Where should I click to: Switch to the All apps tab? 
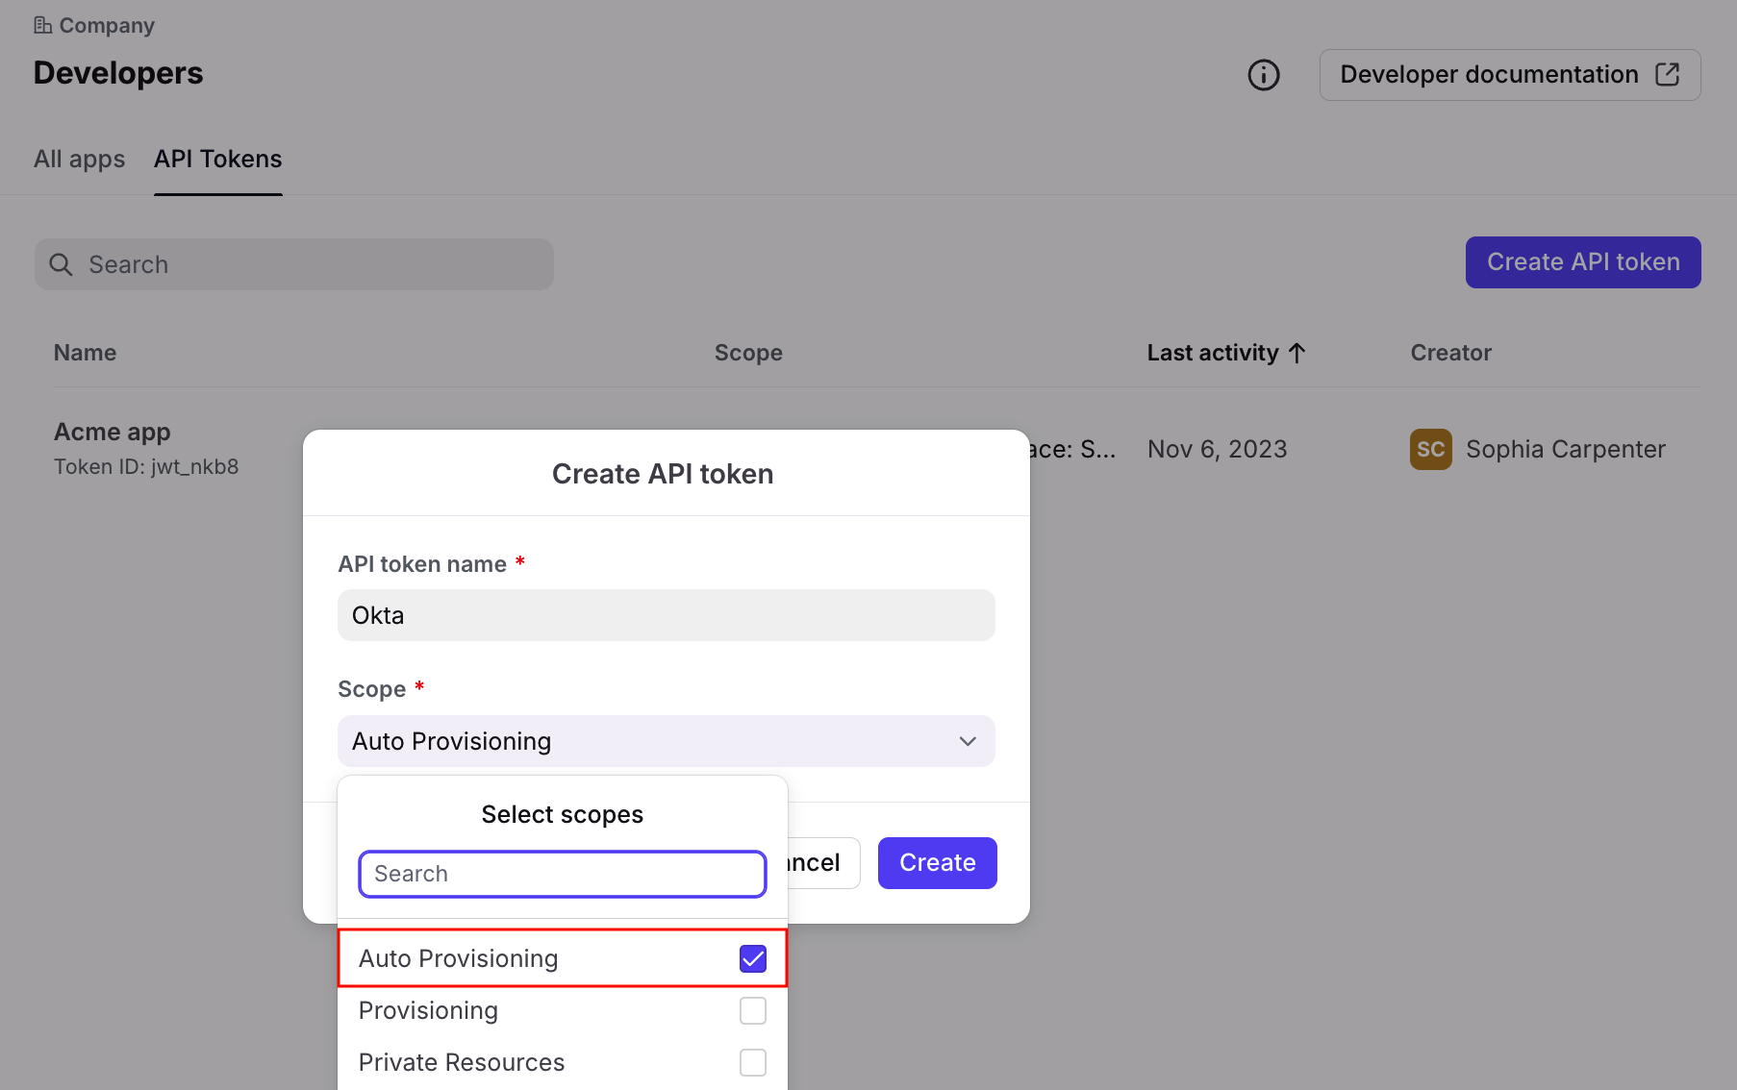tap(80, 159)
